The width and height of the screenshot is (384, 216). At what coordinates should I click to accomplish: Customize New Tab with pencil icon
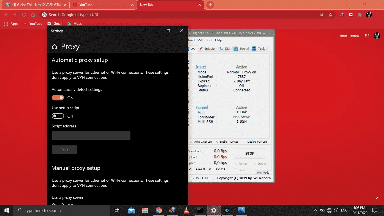(x=377, y=198)
